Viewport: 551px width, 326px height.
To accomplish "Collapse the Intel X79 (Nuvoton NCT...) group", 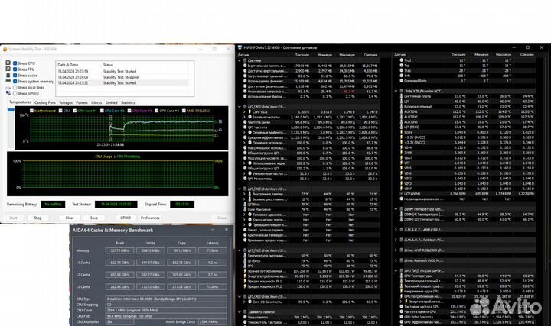I will tap(396, 91).
